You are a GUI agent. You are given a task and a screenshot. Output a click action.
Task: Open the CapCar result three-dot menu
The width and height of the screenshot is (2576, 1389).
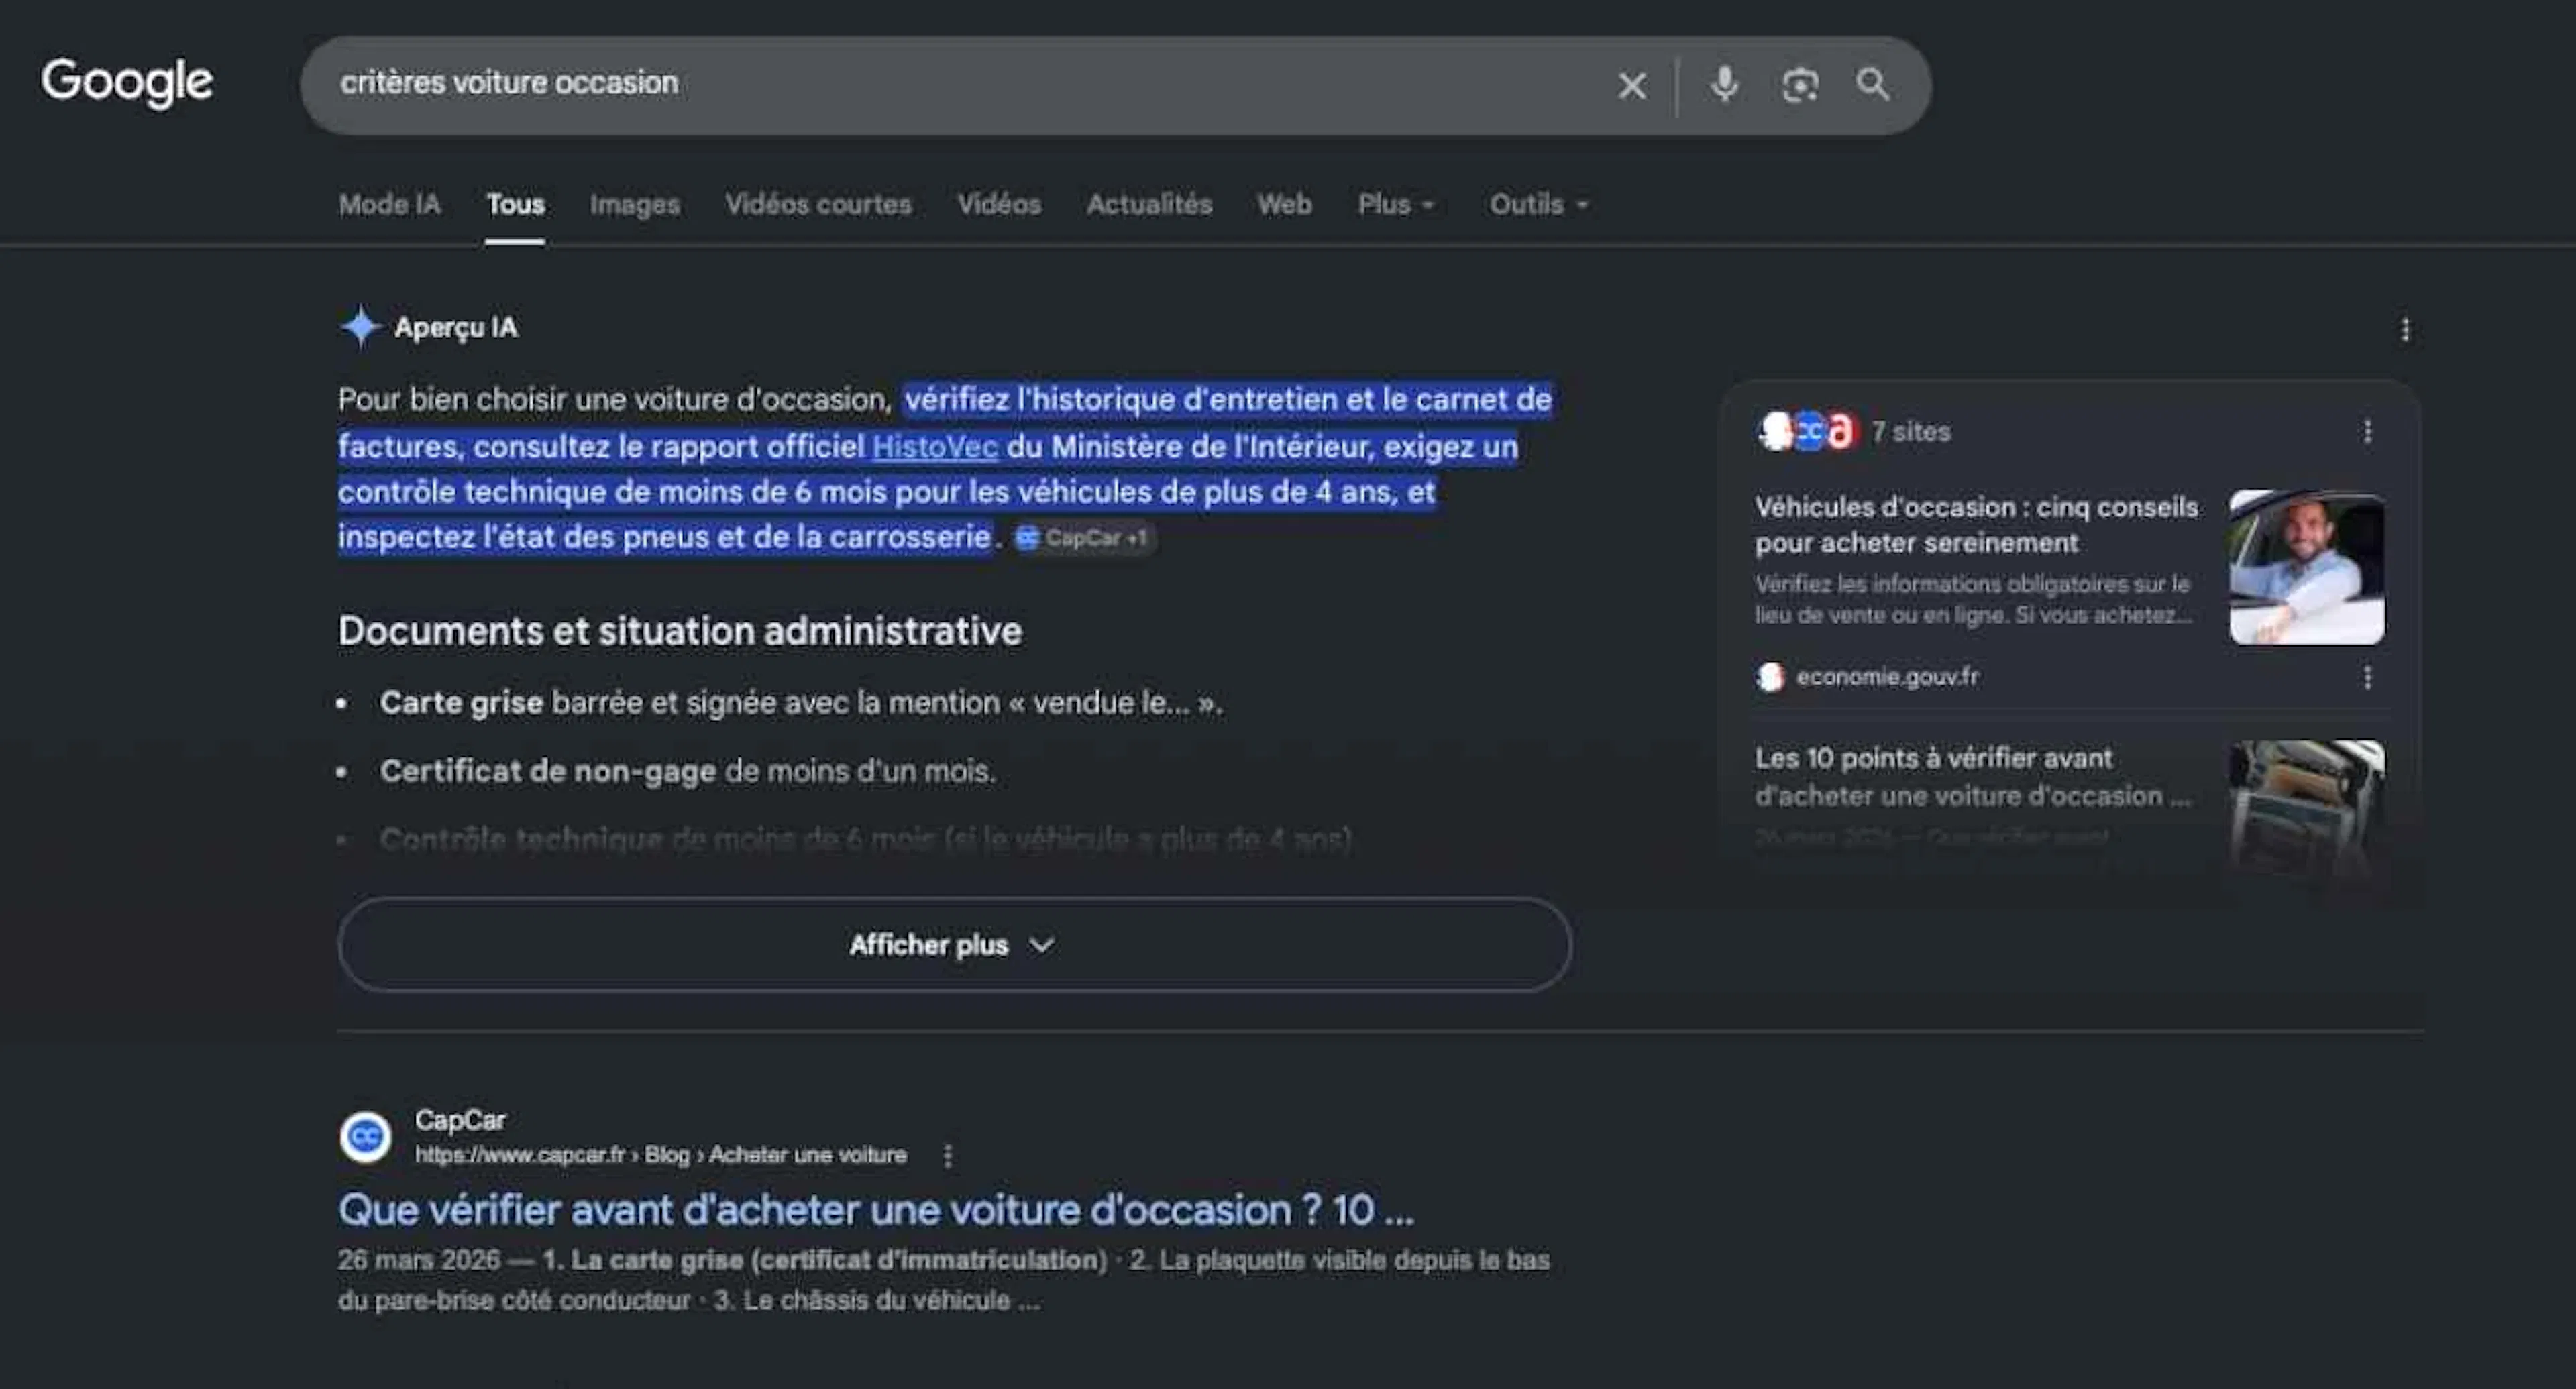[x=947, y=1156]
